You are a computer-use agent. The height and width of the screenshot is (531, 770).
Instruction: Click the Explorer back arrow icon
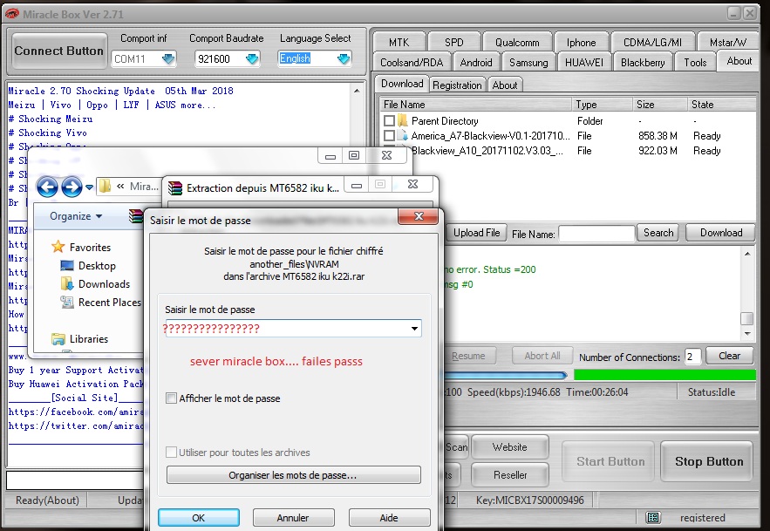[x=47, y=187]
